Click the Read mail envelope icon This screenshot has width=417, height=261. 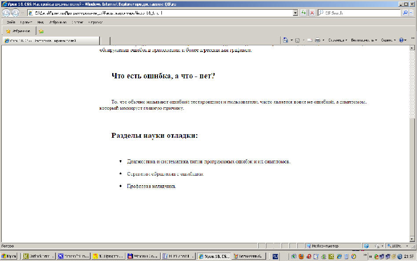click(310, 40)
